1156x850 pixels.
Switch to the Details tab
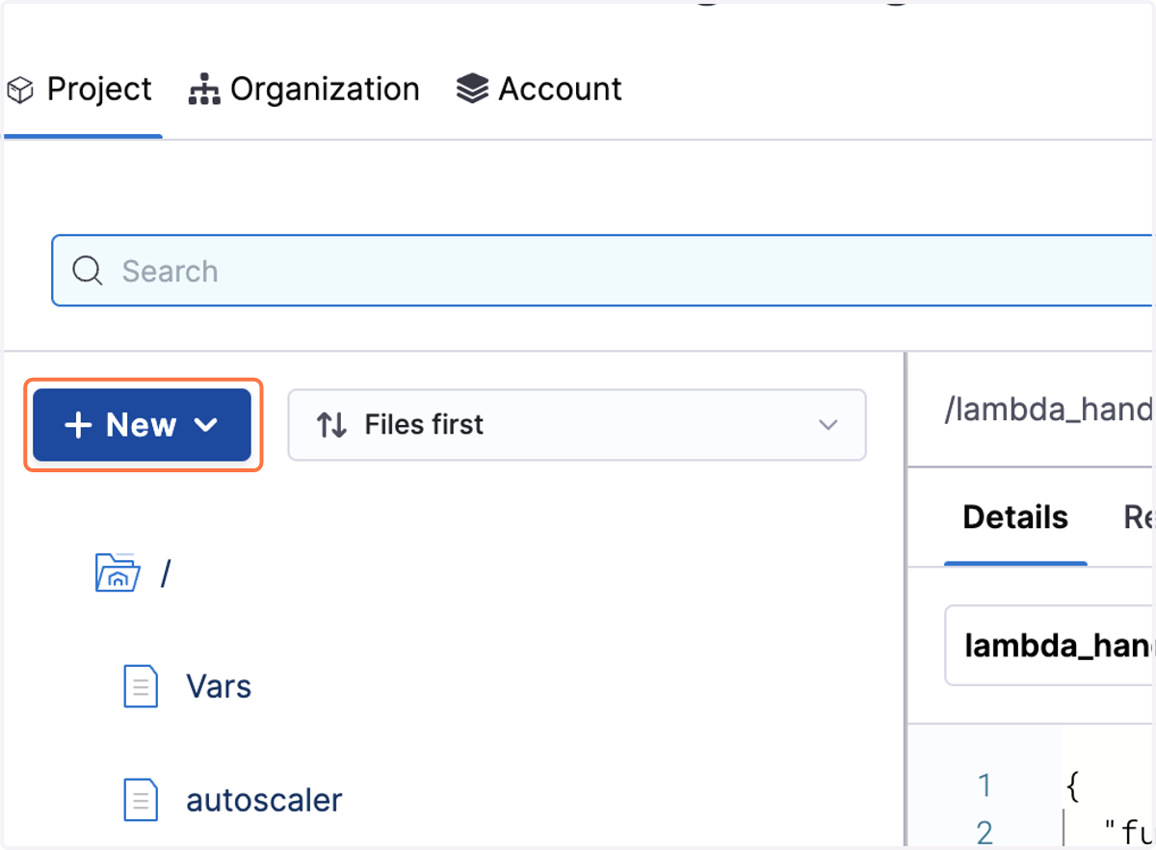point(1015,518)
